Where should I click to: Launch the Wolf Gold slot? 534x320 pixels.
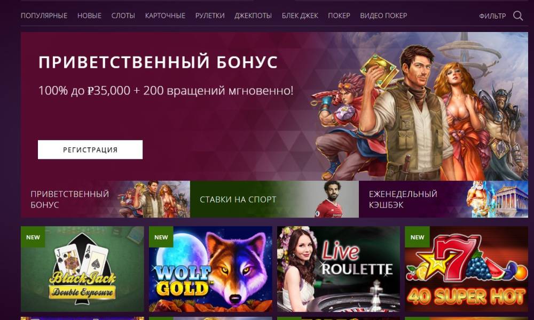pyautogui.click(x=210, y=269)
